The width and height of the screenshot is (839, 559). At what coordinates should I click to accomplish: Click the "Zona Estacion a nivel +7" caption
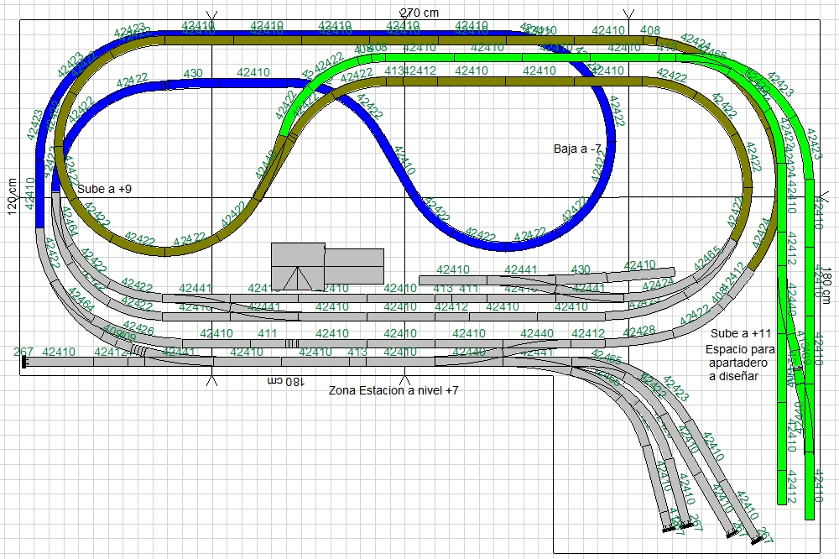pos(393,390)
